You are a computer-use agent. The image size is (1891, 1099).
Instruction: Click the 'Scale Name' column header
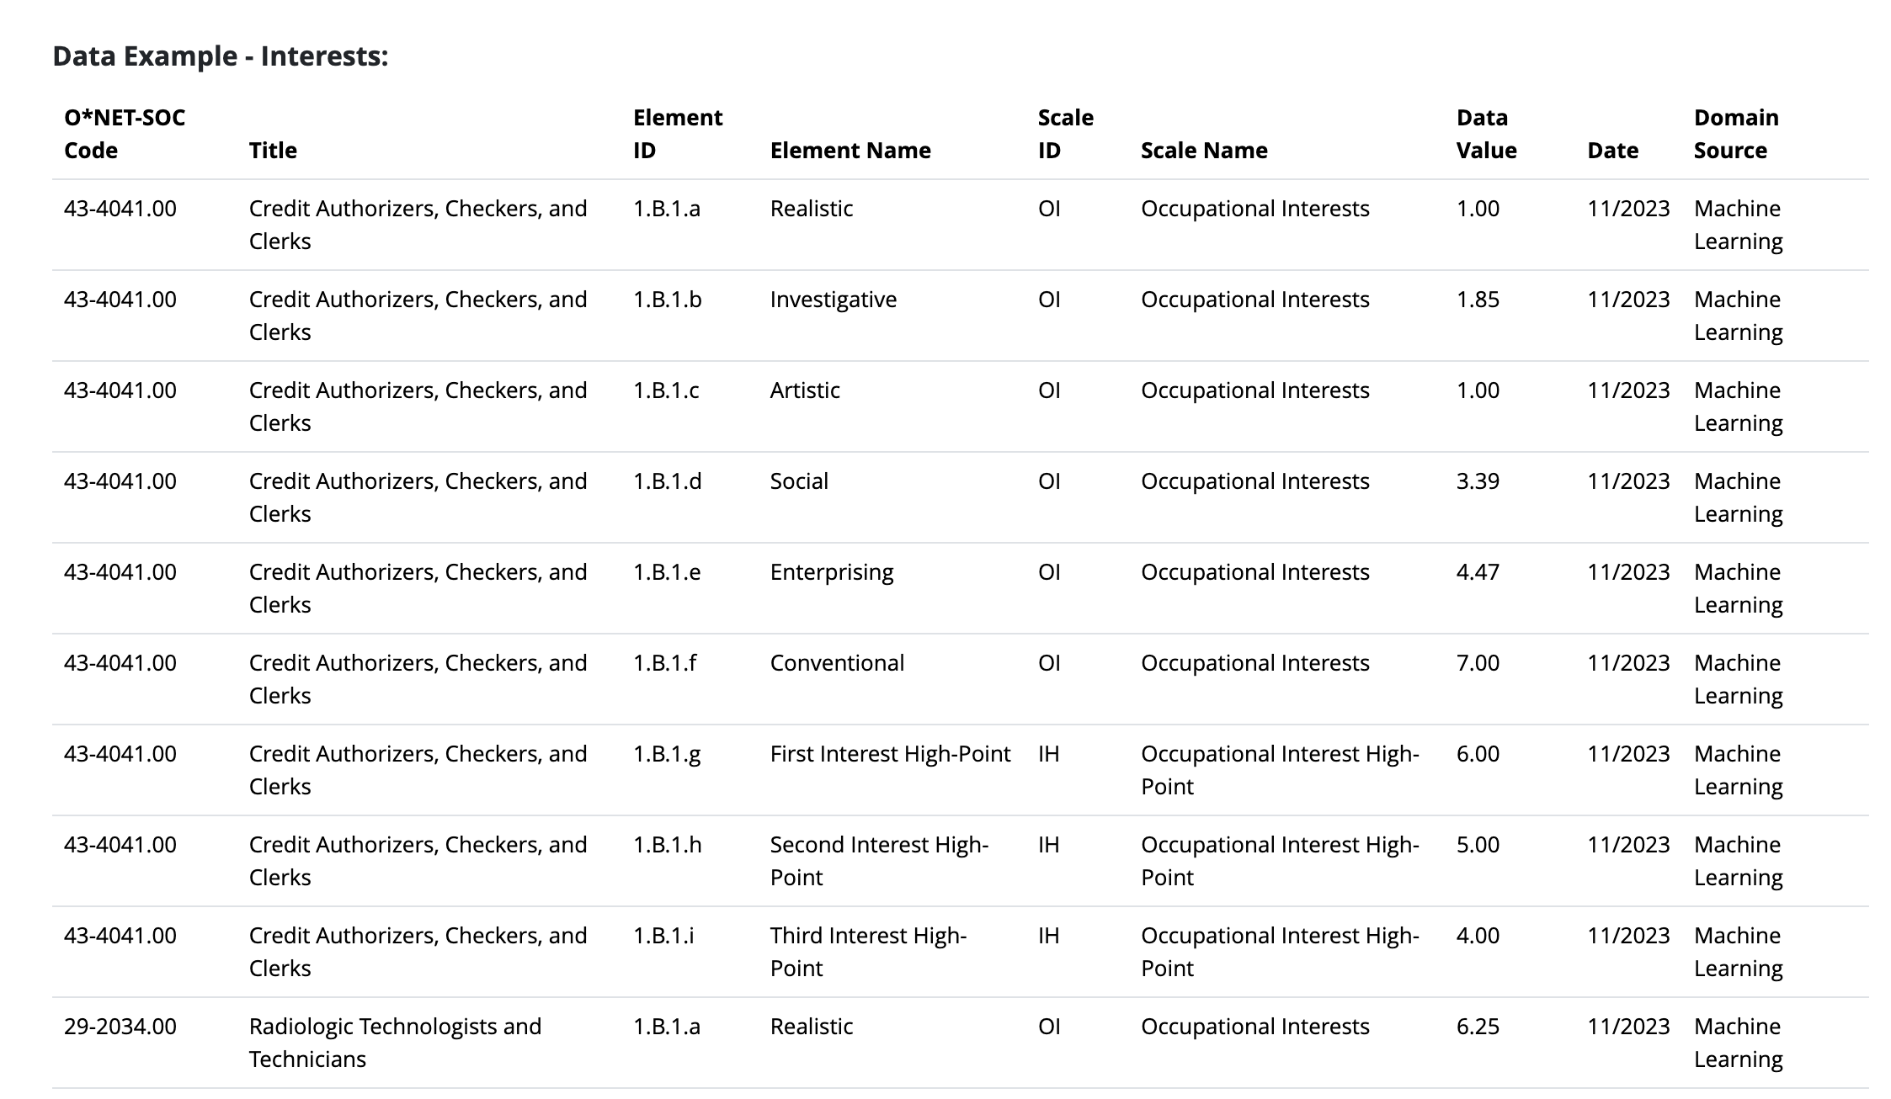(x=1204, y=151)
